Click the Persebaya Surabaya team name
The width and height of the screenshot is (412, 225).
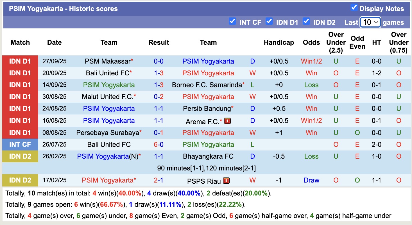[107, 132]
